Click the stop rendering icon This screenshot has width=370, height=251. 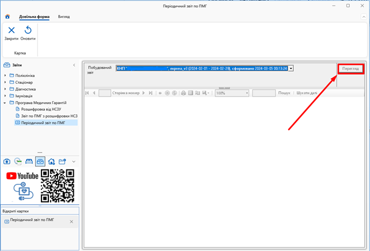(167, 93)
